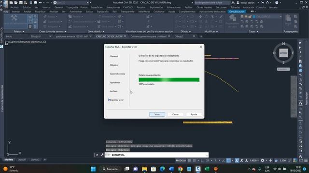The width and height of the screenshot is (309, 173).
Task: Switch to the Dibujo1 document tab
Action: [x=36, y=37]
